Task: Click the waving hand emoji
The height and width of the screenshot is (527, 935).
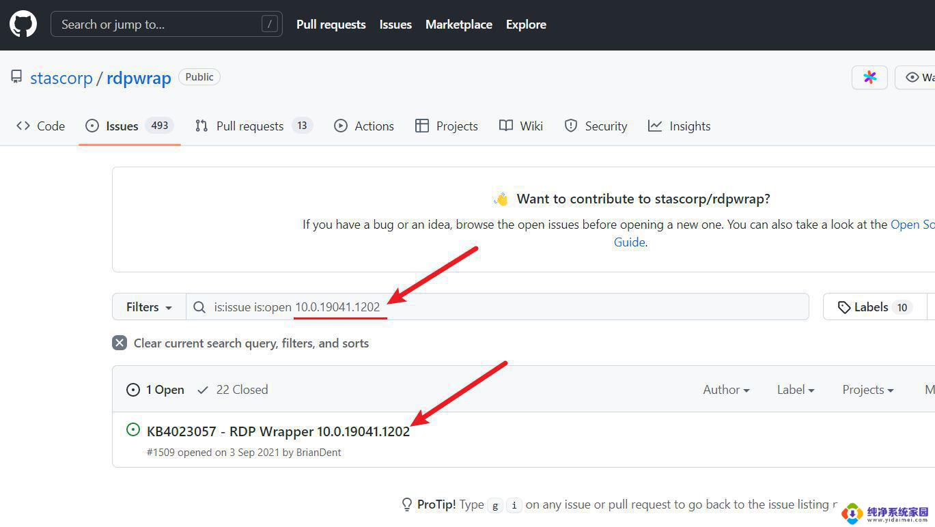Action: (501, 199)
